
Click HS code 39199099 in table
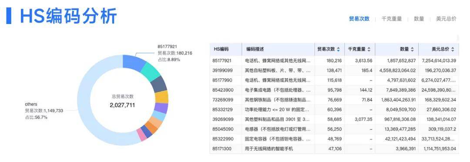(222, 70)
